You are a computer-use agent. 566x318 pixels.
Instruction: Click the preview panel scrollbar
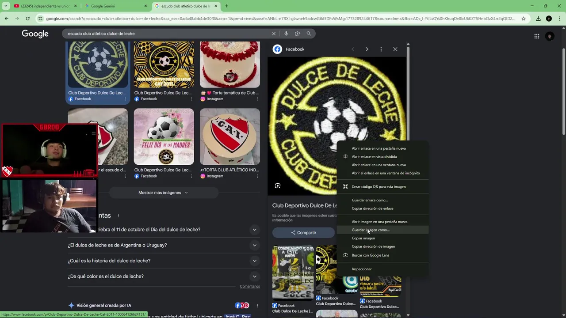[x=408, y=93]
